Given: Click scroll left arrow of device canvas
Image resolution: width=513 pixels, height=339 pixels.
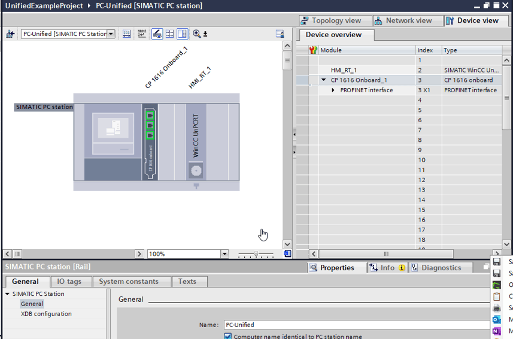Looking at the screenshot, I should [x=7, y=254].
